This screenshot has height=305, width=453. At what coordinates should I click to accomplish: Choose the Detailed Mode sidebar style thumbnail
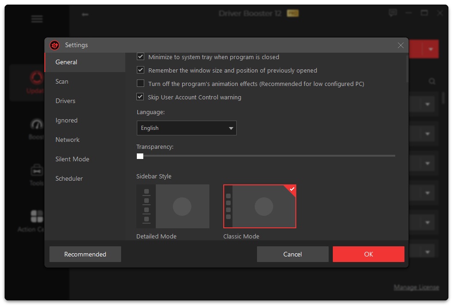(x=173, y=206)
